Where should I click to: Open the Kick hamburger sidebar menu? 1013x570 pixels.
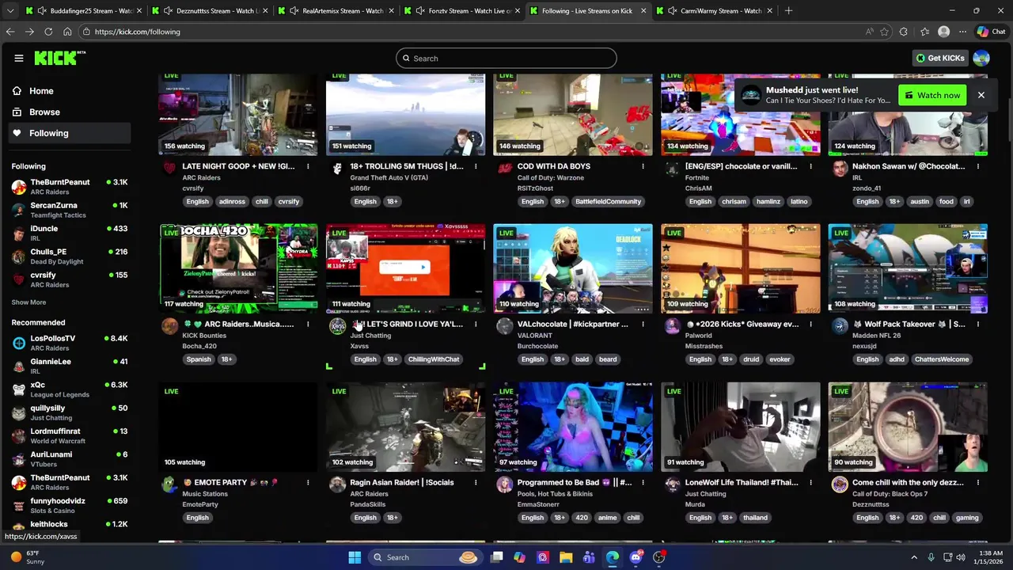click(18, 58)
